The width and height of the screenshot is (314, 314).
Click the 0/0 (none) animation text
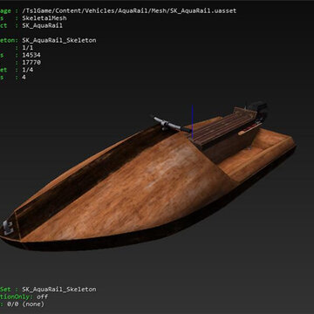tap(25, 304)
